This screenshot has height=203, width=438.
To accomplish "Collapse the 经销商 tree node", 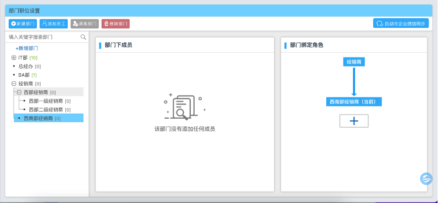I will point(14,83).
